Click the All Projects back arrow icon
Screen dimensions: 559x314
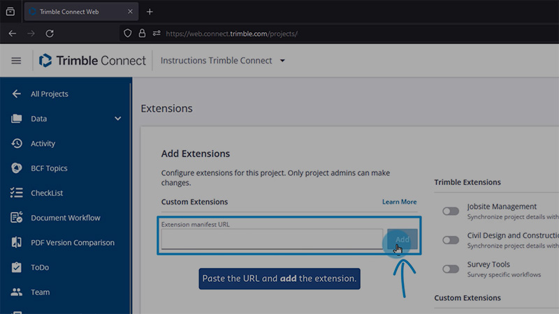[x=16, y=94]
